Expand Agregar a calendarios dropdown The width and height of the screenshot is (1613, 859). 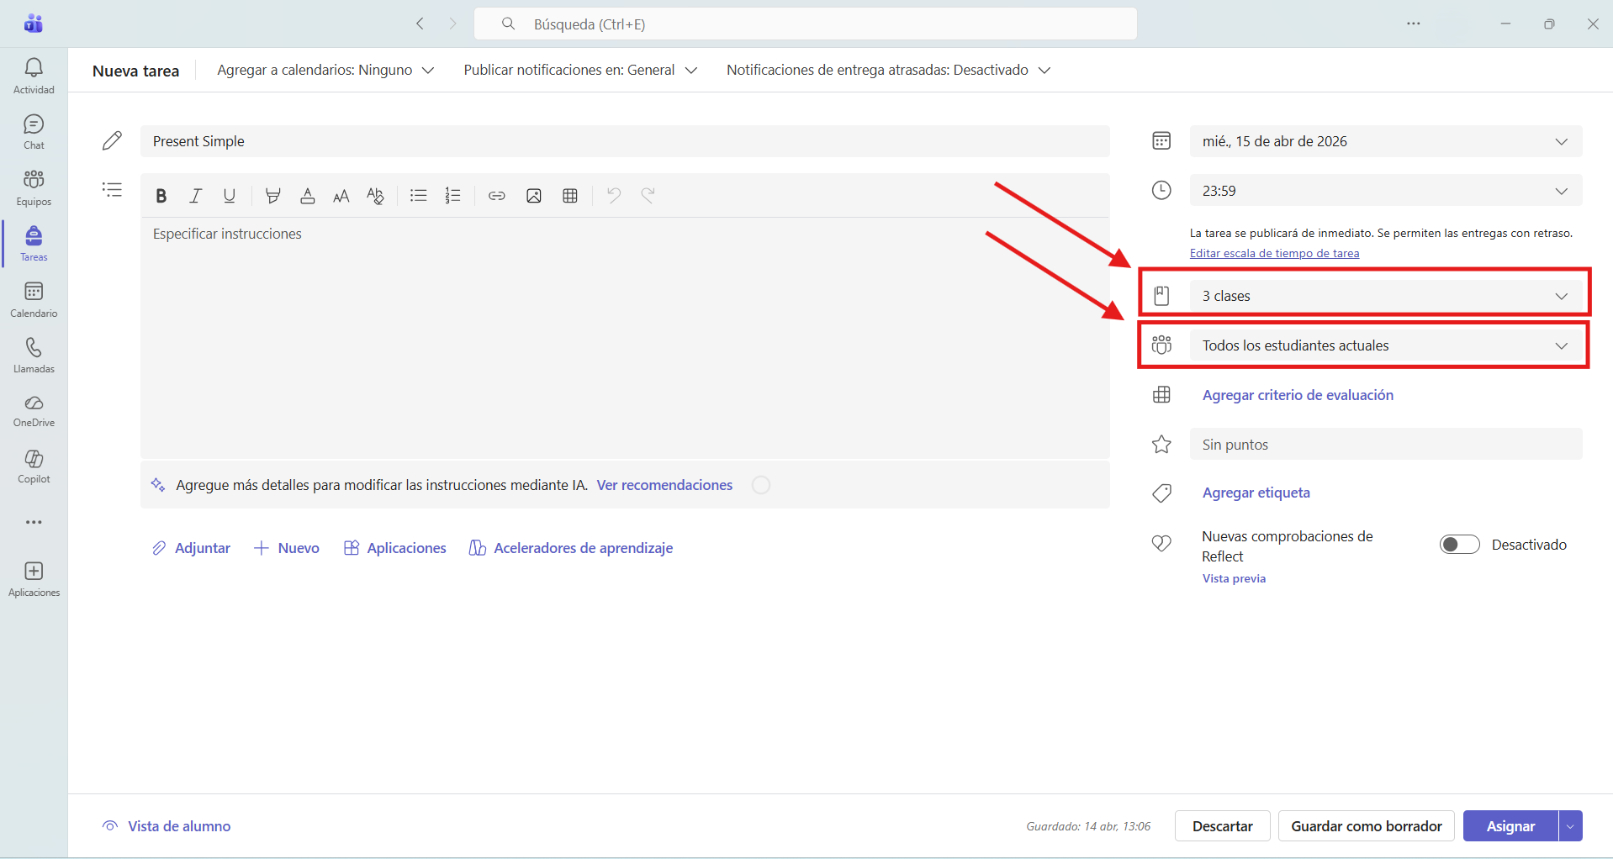pyautogui.click(x=325, y=70)
